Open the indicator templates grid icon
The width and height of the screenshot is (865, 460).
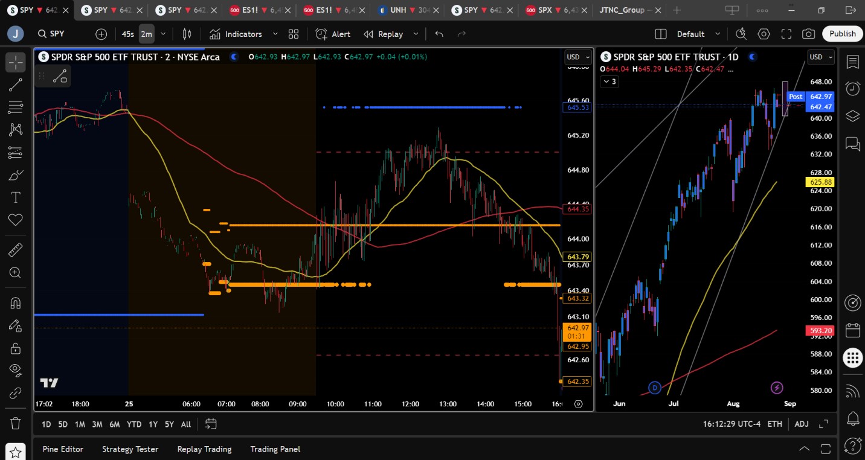point(294,34)
